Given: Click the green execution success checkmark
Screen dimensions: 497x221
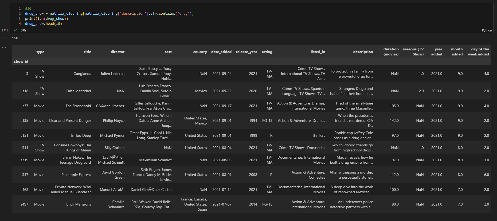Looking at the screenshot, I should tap(16, 30).
